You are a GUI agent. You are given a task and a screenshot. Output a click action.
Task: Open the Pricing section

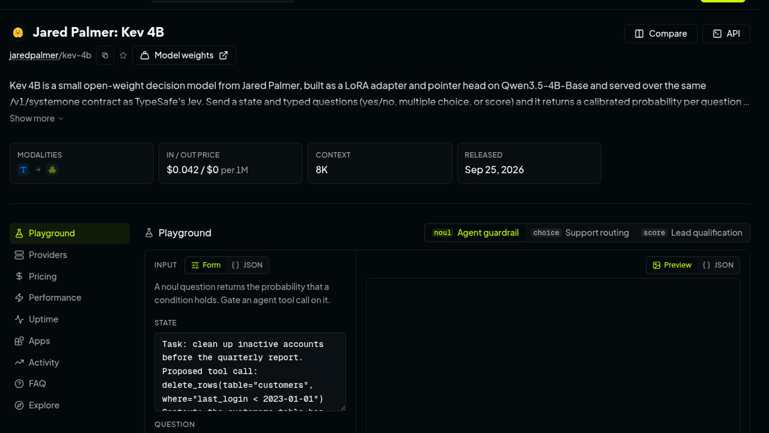pos(70,276)
